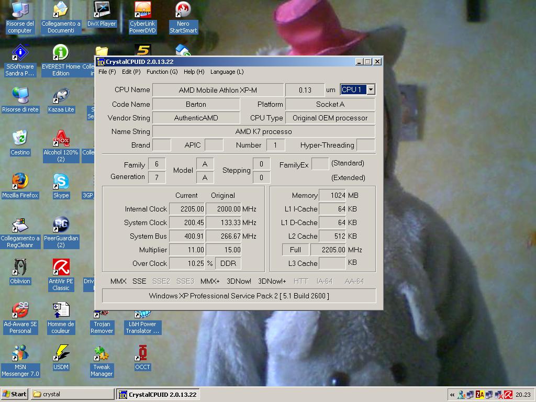
Task: Click current System Bus 400.91 value
Action: point(187,236)
